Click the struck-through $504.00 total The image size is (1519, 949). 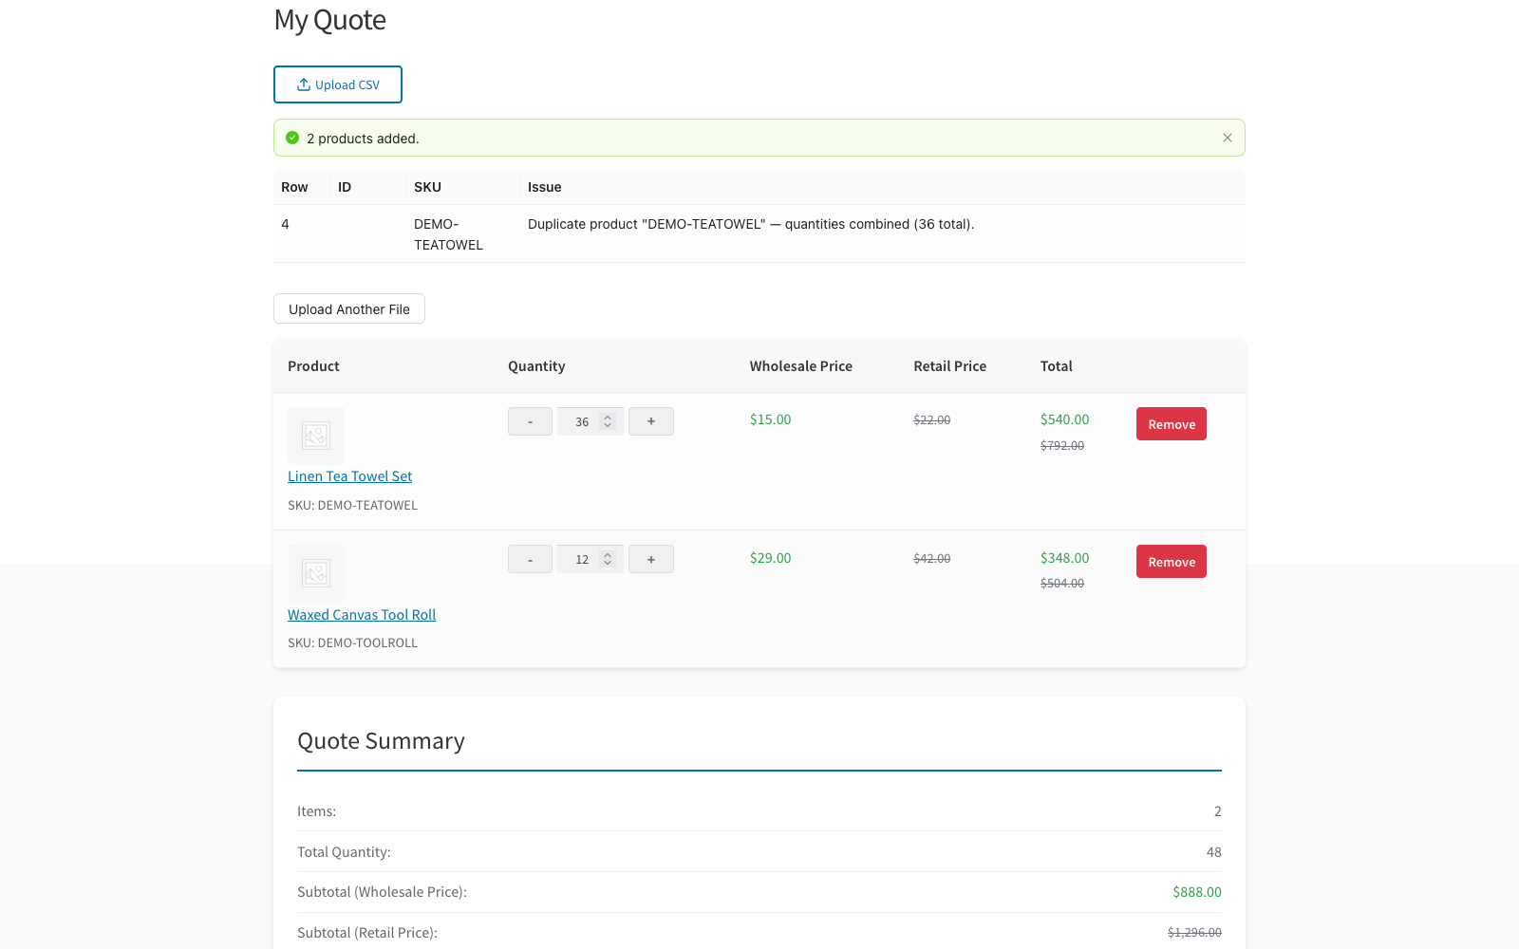coord(1061,584)
